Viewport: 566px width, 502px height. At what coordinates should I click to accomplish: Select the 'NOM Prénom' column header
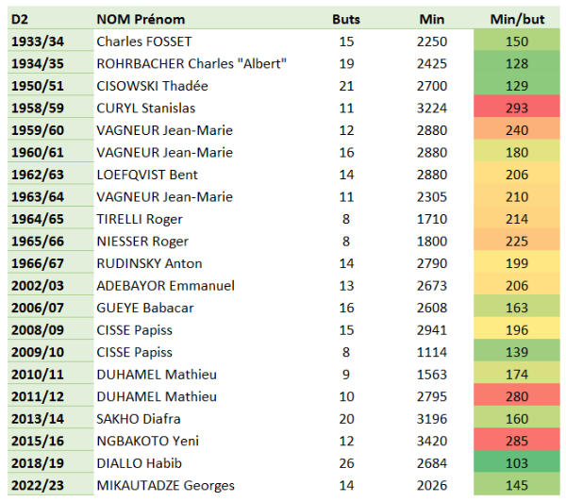point(141,19)
